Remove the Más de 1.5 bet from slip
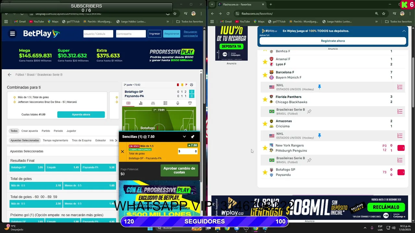 click(x=122, y=151)
